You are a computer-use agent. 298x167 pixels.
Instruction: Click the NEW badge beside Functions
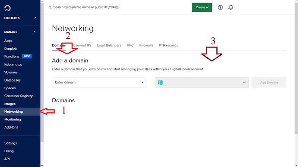[27, 56]
